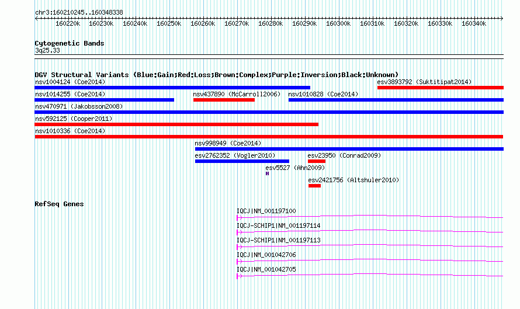Click the 160240k ruler position
The height and width of the screenshot is (309, 520).
tap(135, 23)
